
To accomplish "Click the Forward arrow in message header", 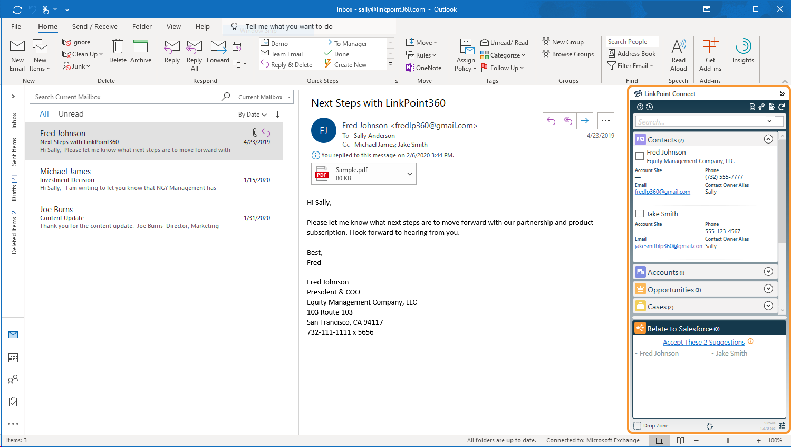I will point(584,121).
